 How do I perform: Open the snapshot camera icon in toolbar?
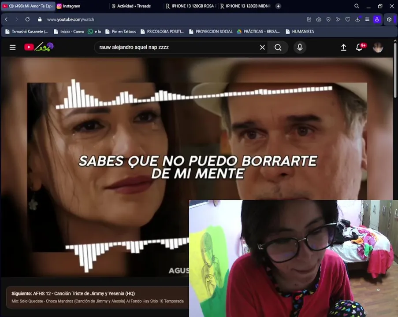click(319, 19)
